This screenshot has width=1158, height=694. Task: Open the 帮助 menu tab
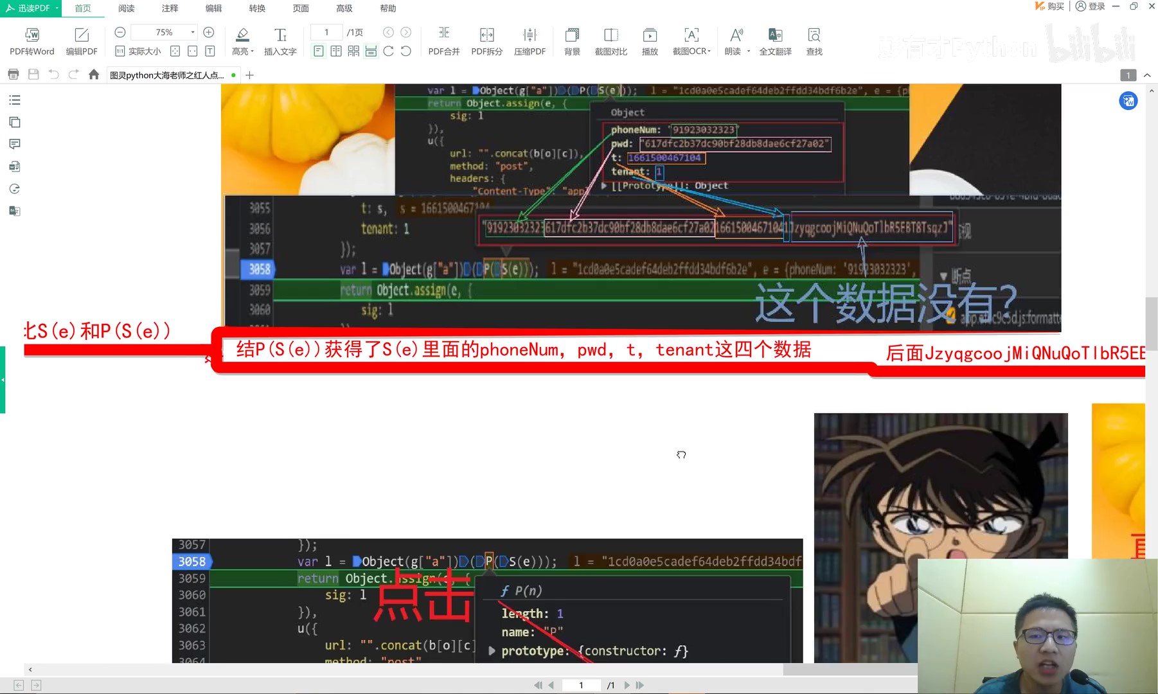click(x=388, y=8)
